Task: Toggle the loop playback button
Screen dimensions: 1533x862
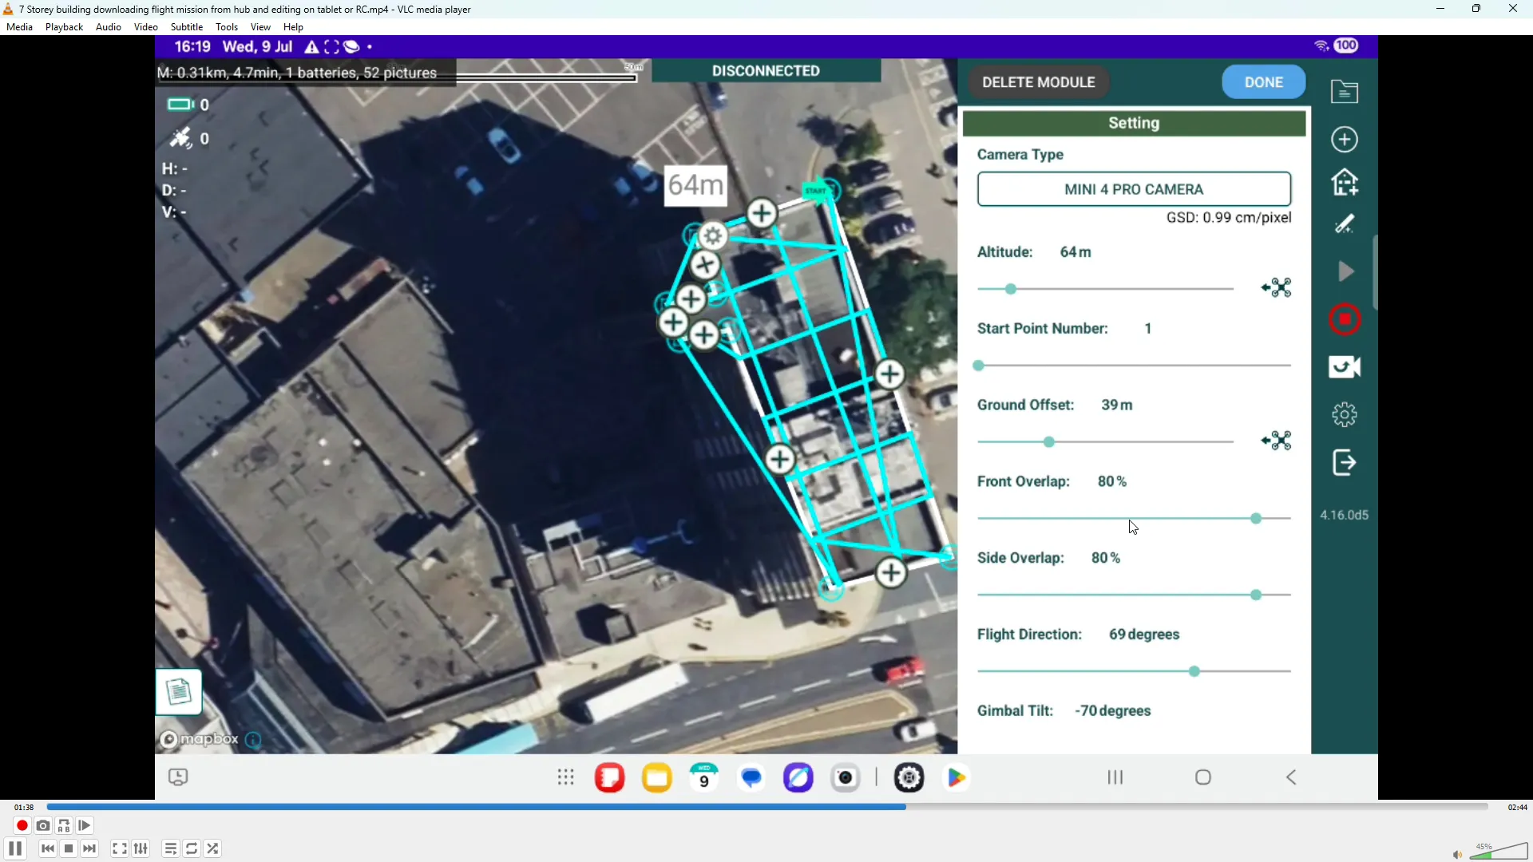Action: (192, 848)
